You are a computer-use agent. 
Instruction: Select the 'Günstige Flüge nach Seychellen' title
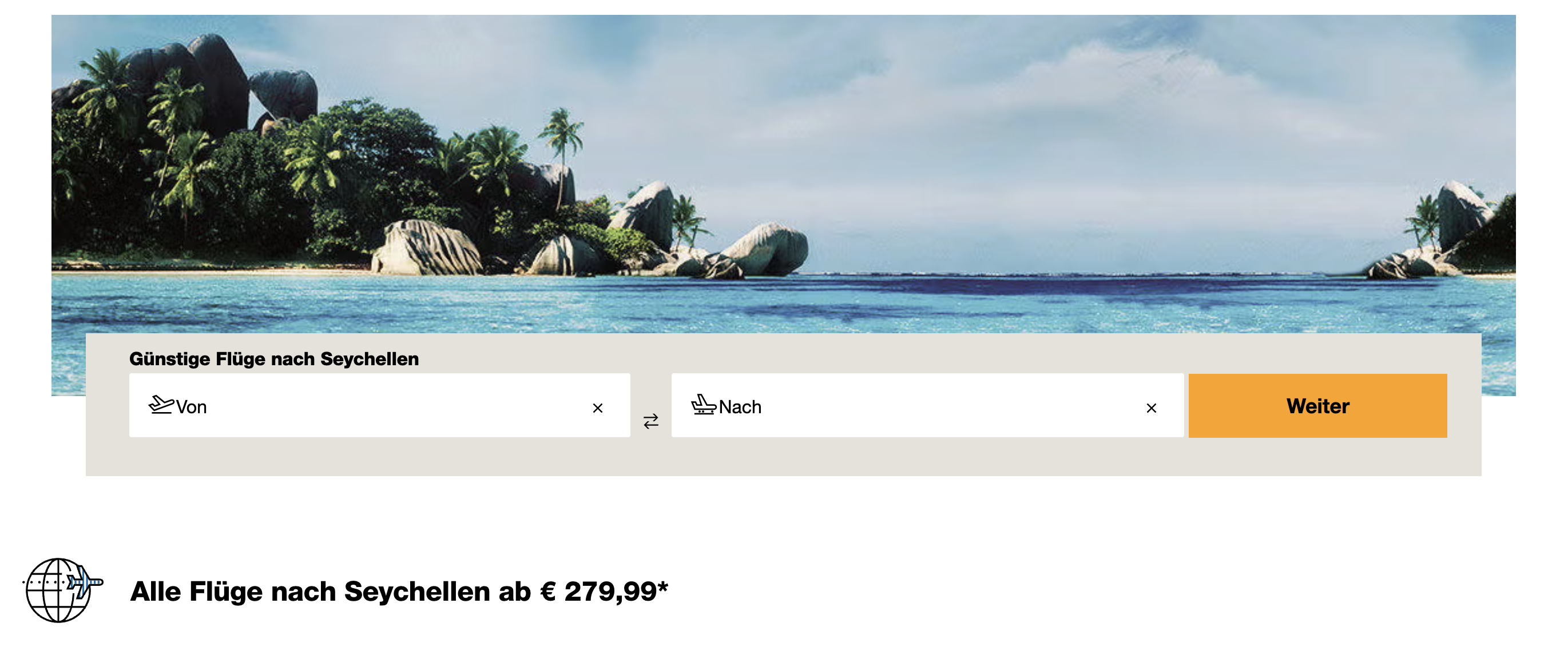(274, 359)
